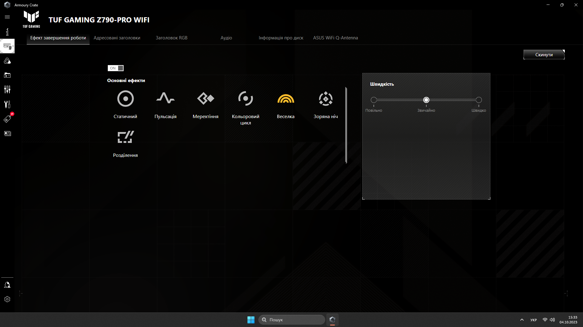
Task: Set speed slider to Швидко point
Action: pyautogui.click(x=479, y=100)
